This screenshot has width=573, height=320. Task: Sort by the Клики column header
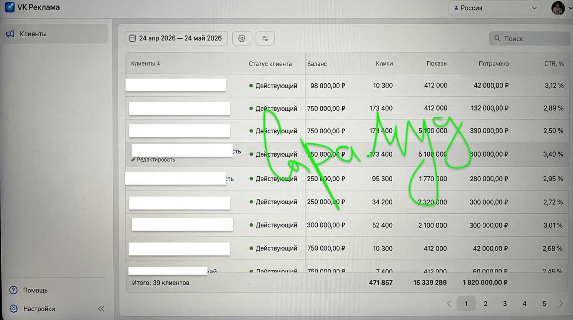click(384, 64)
